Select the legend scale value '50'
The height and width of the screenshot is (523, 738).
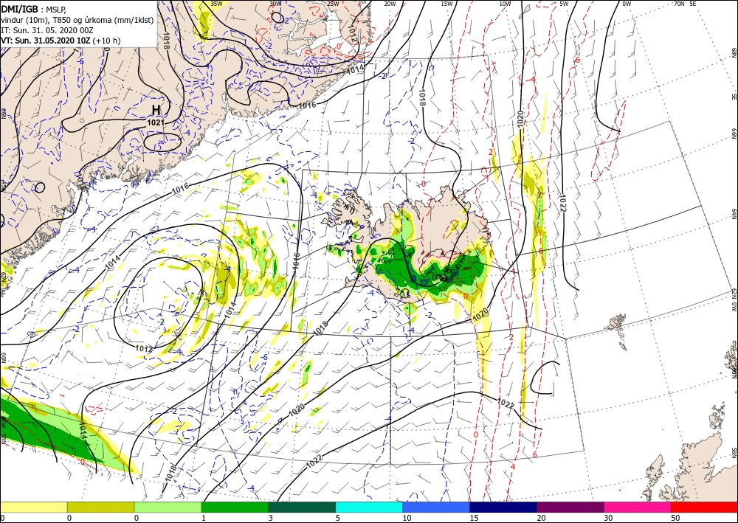676,518
